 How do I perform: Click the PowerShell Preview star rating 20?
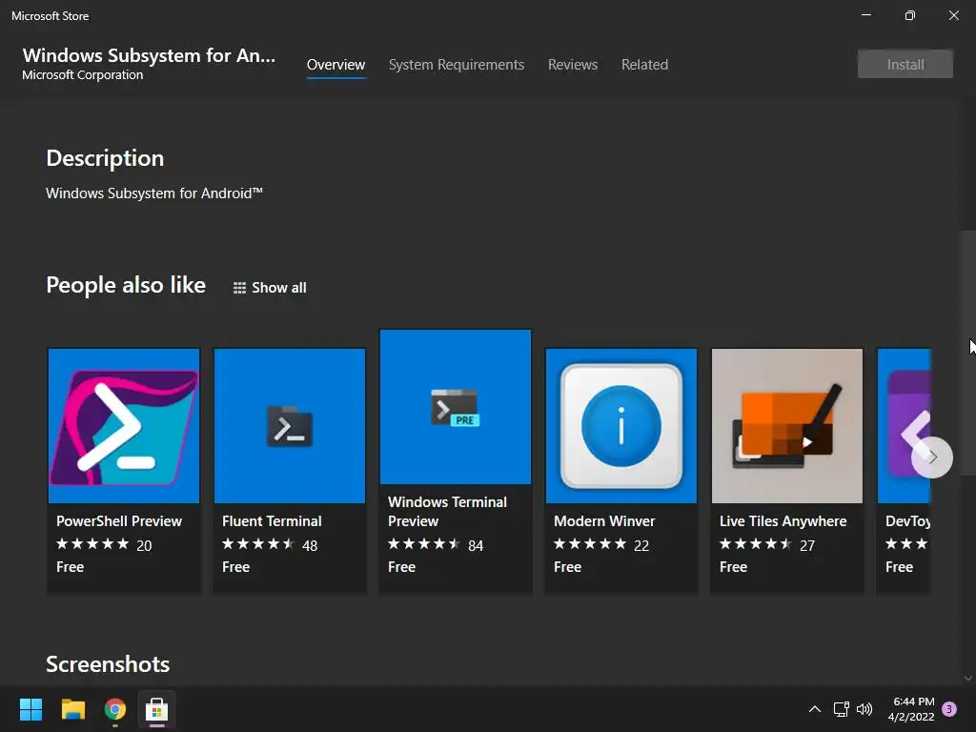[x=104, y=544]
